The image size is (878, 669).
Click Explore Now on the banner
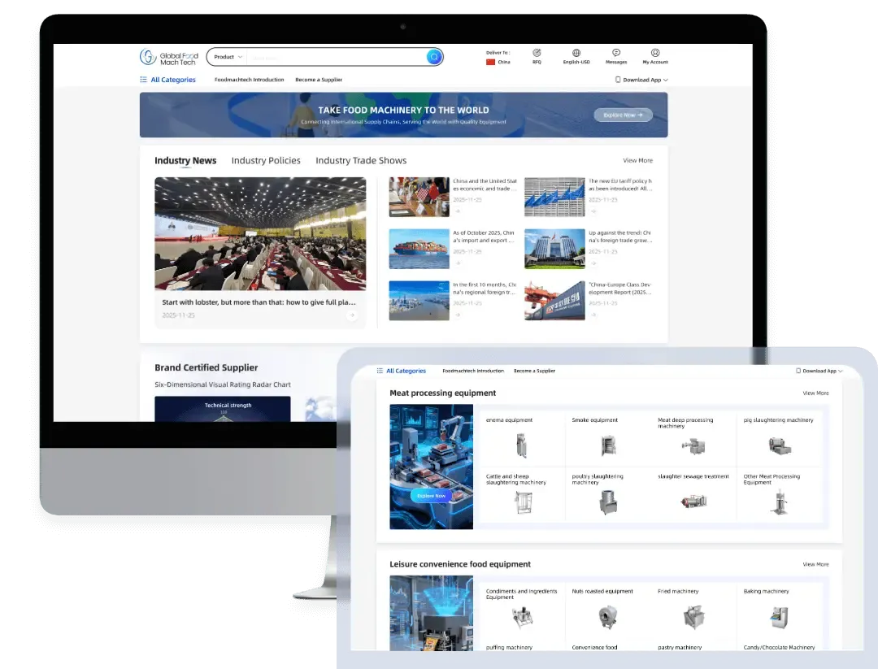624,115
